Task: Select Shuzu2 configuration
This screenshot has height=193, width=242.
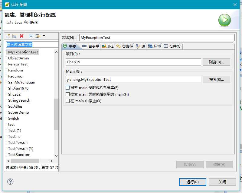Action: tap(14, 94)
